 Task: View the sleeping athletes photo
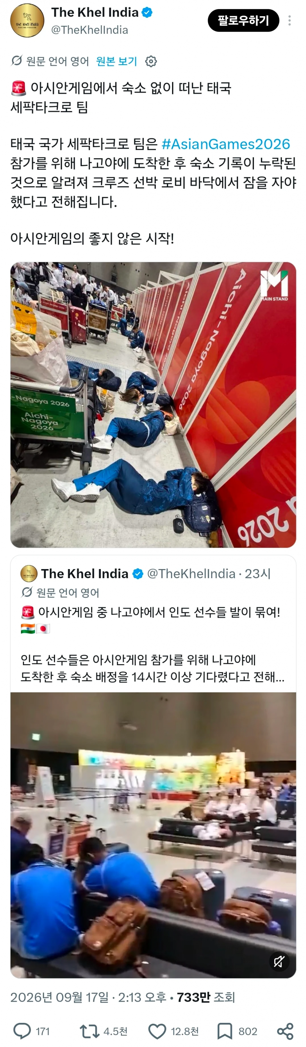pos(153,405)
